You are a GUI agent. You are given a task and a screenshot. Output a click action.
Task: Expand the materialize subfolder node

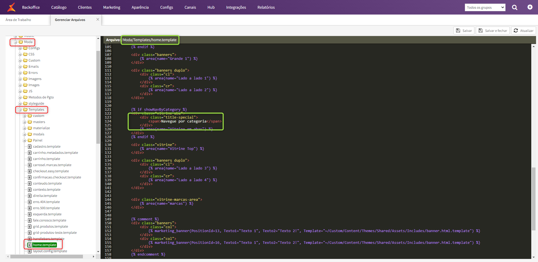[25, 128]
